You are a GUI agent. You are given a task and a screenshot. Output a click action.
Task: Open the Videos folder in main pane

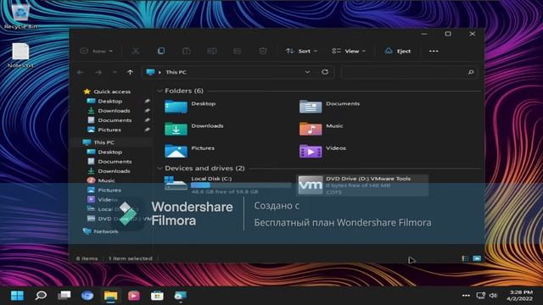(x=322, y=151)
